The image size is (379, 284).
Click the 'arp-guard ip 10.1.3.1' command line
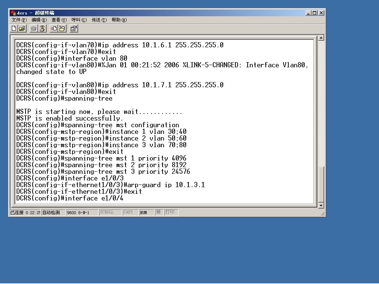pos(110,185)
